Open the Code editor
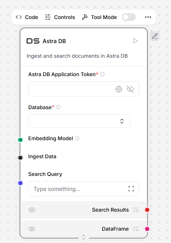Screen dimensions: 171x243 click(27, 17)
